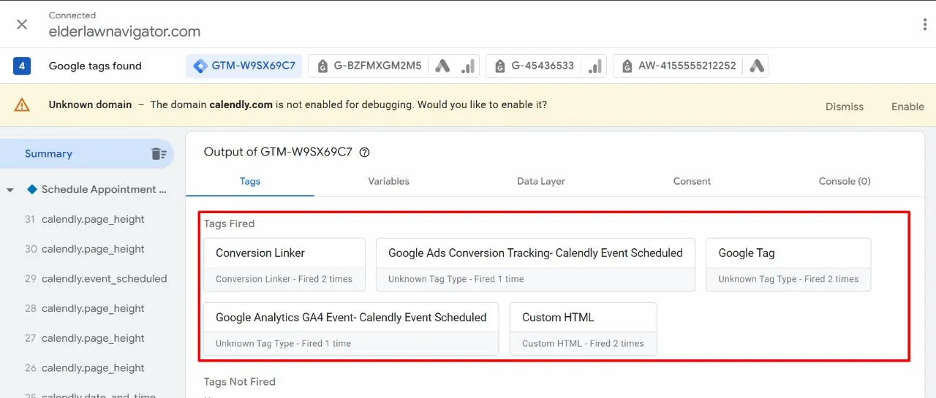Screen dimensions: 936x398
Task: Select the AW-4155555212252 tag chip
Action: tap(678, 66)
